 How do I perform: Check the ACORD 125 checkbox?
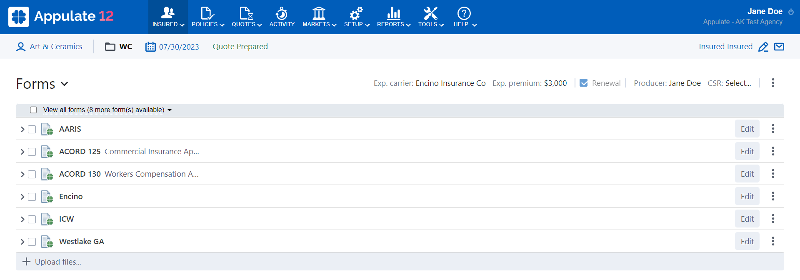click(32, 152)
